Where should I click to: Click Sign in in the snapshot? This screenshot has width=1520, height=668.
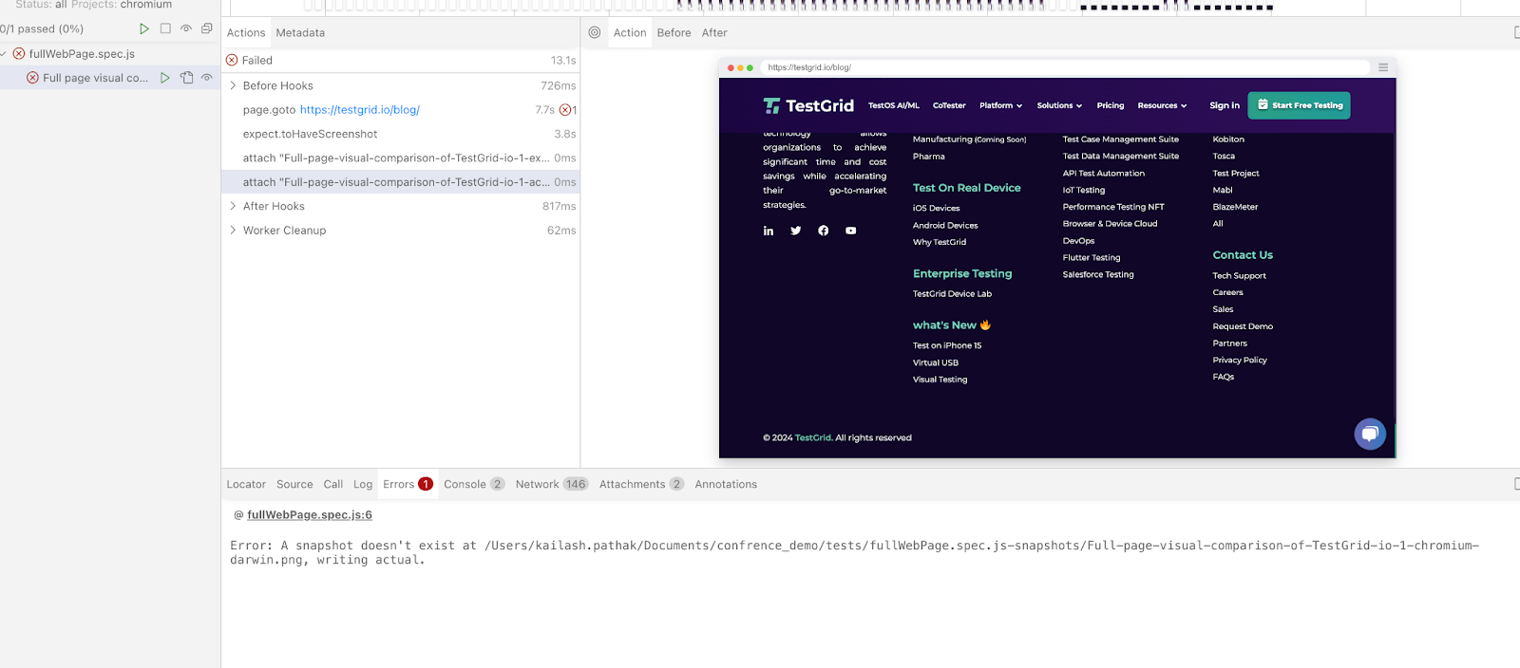point(1225,105)
